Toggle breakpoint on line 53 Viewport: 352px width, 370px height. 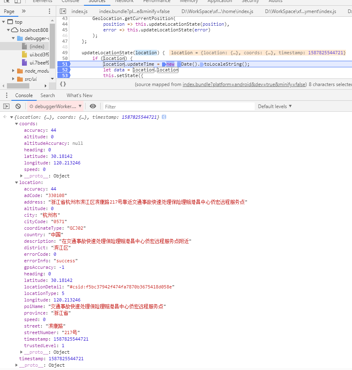click(x=64, y=75)
